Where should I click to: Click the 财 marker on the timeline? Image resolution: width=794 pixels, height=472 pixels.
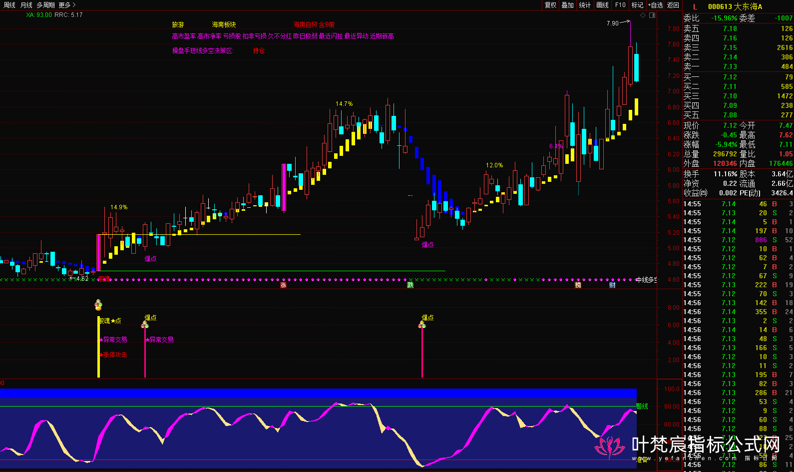click(612, 285)
